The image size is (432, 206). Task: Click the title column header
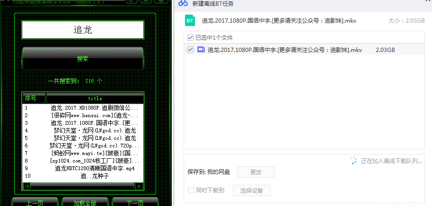coord(95,98)
